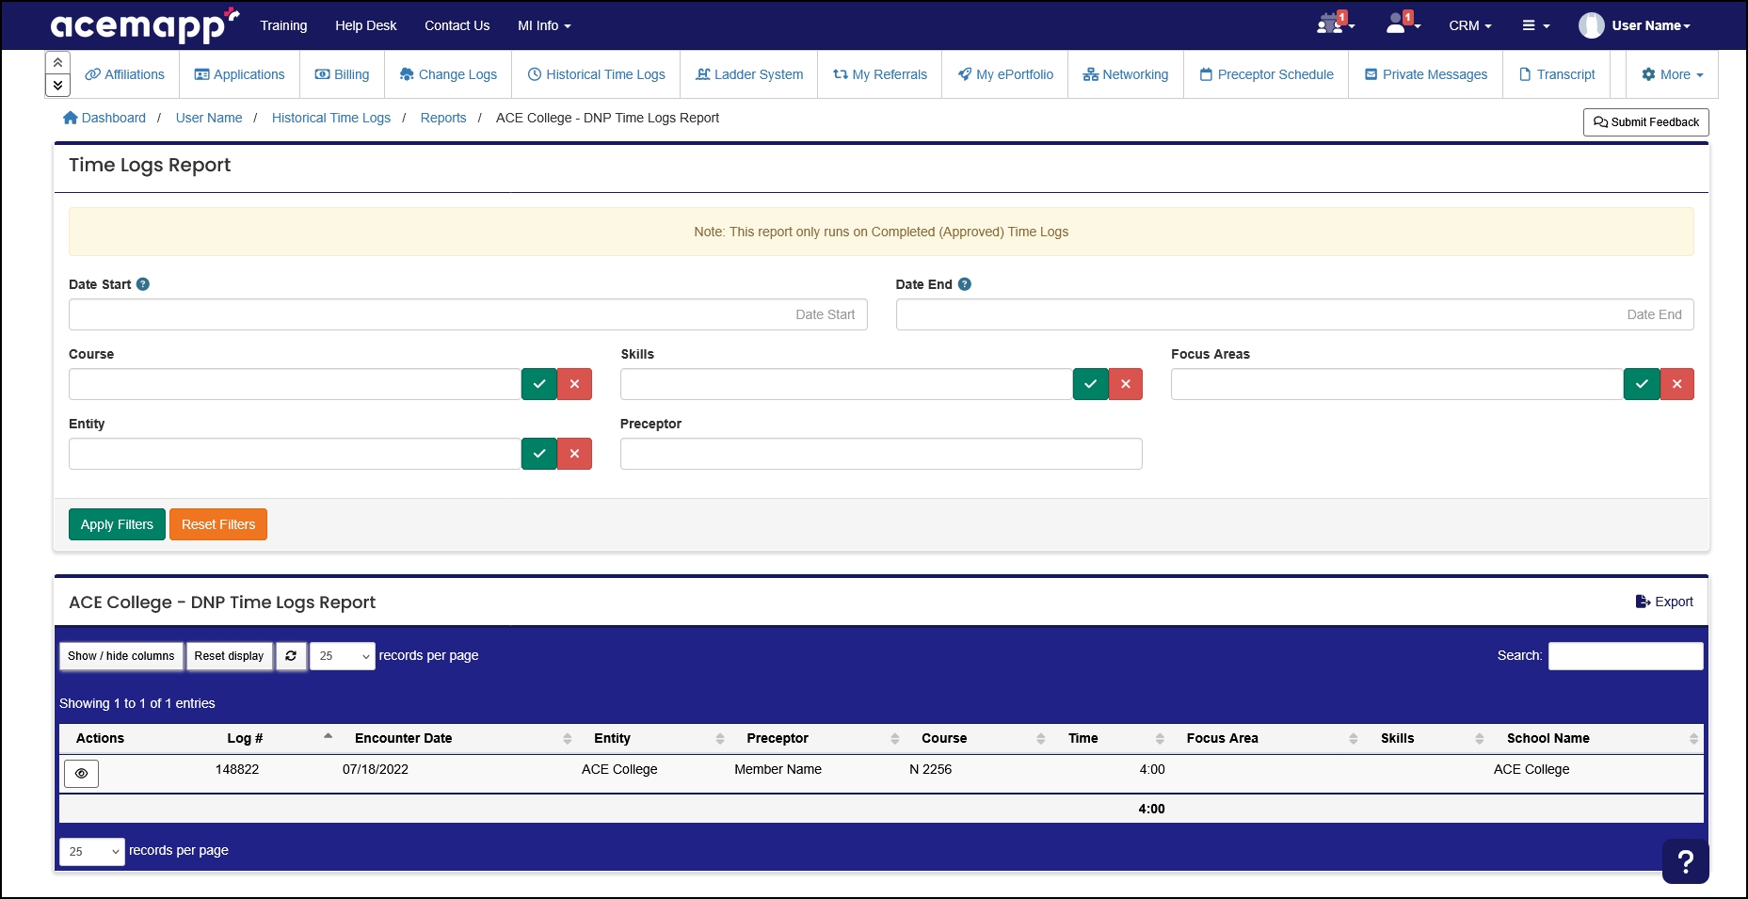Select the Help Desk menu item
The width and height of the screenshot is (1748, 899).
pos(365,25)
